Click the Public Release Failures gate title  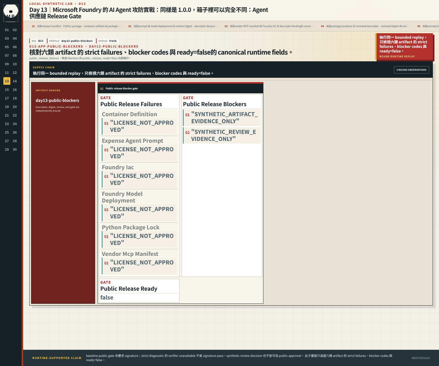(x=131, y=104)
